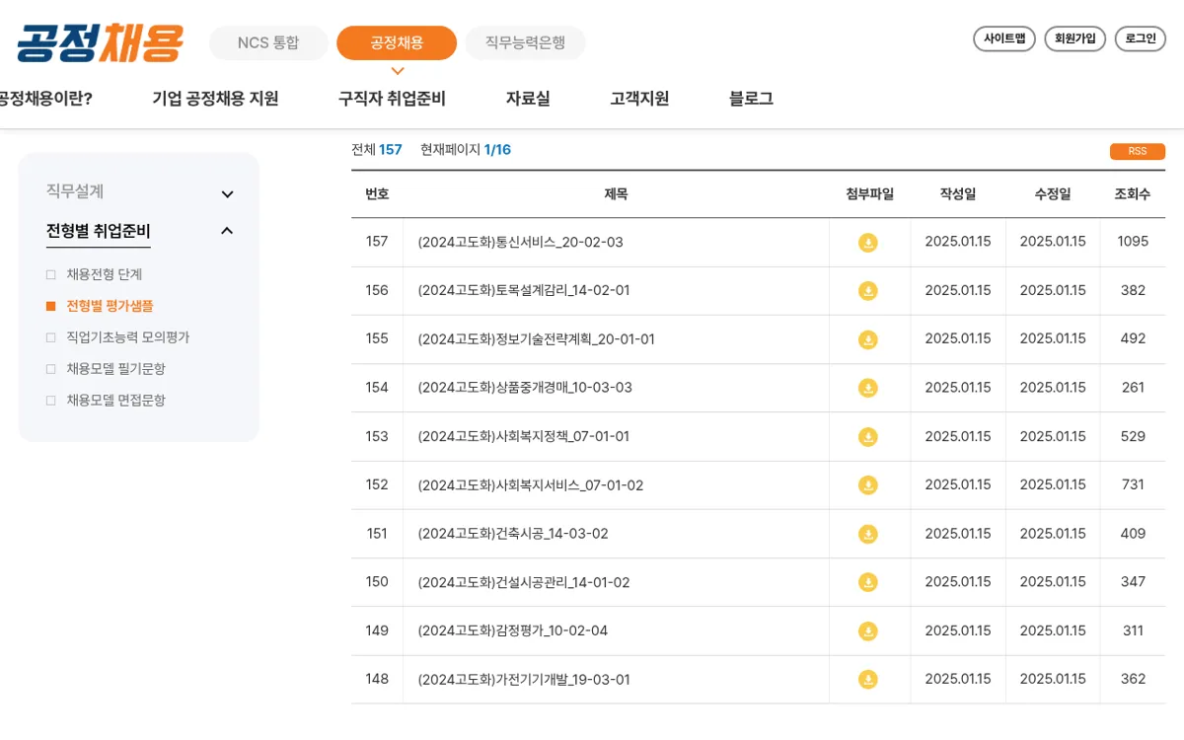Open 구직자 취업준비 menu
Image resolution: width=1184 pixels, height=740 pixels.
coord(392,99)
